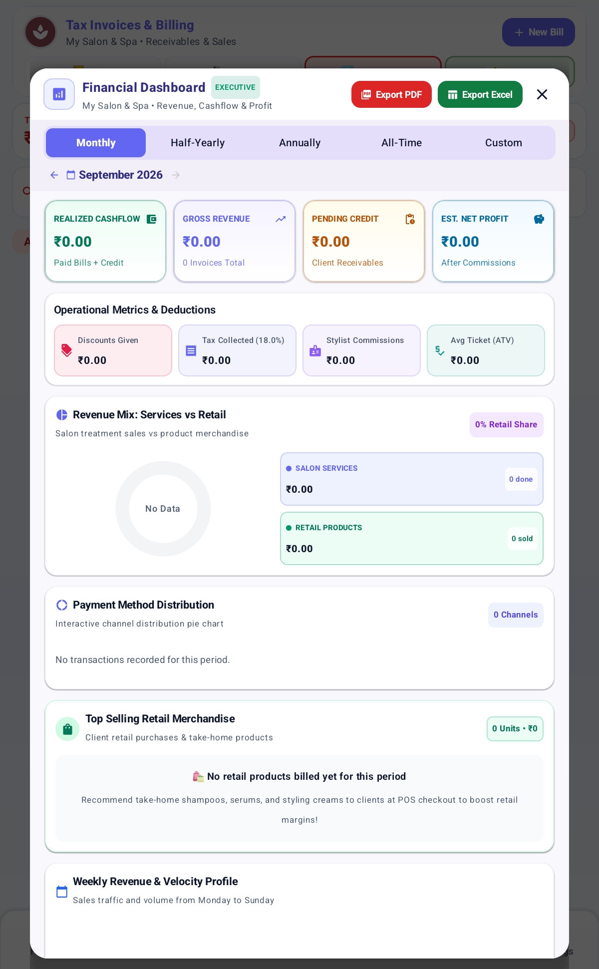Click No transactions recorded for this period

tap(143, 660)
